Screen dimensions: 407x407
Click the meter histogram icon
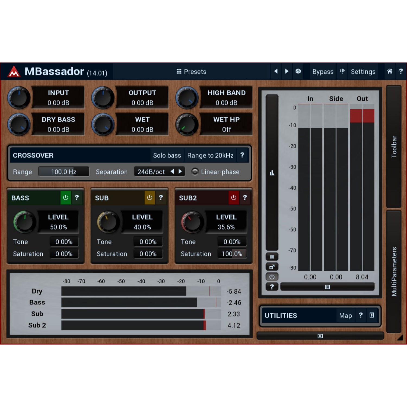[272, 173]
